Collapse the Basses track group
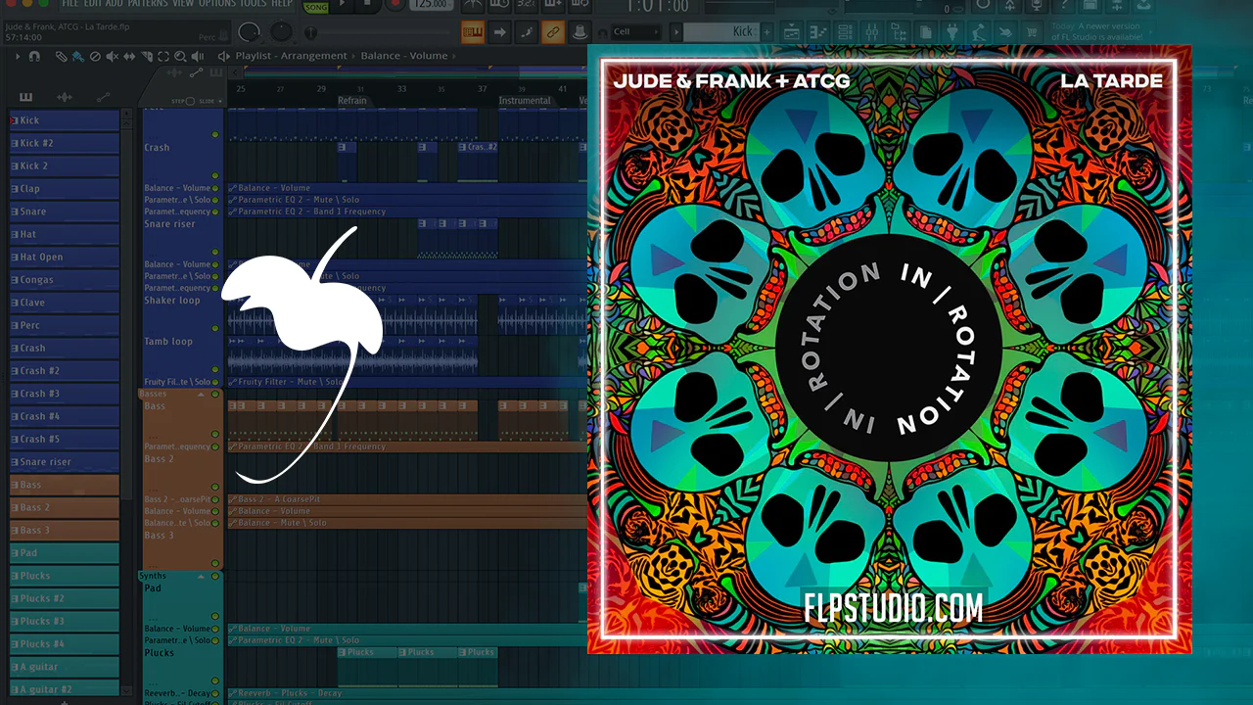This screenshot has width=1253, height=705. coord(202,394)
